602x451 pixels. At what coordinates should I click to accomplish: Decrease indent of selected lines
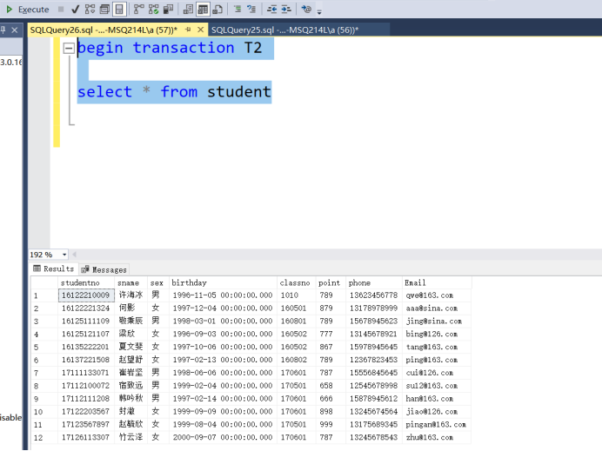[271, 10]
